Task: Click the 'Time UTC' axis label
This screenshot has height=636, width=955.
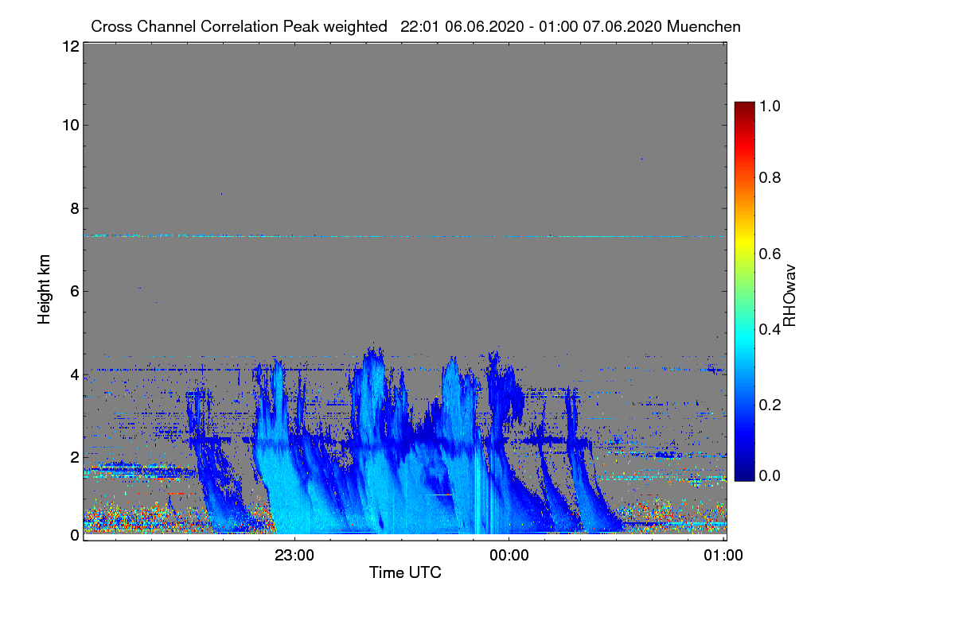Action: point(405,572)
